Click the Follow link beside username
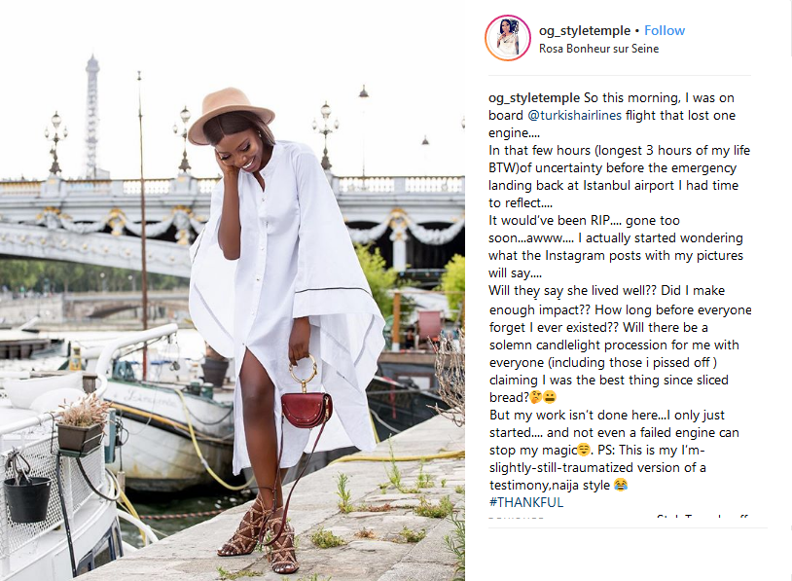This screenshot has width=792, height=581. (665, 30)
